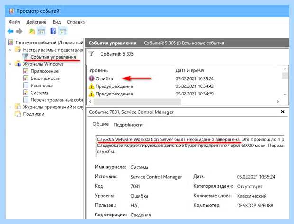
Task: Click the Перенаправленные события log icon
Action: pyautogui.click(x=26, y=100)
